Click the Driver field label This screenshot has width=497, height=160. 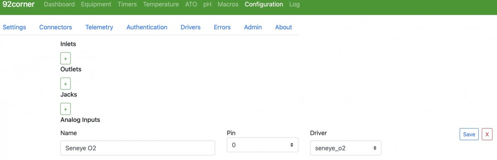[318, 133]
